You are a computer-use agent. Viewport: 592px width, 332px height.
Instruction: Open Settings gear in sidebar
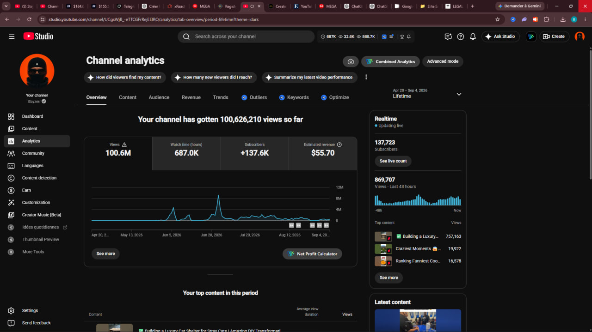(11, 311)
